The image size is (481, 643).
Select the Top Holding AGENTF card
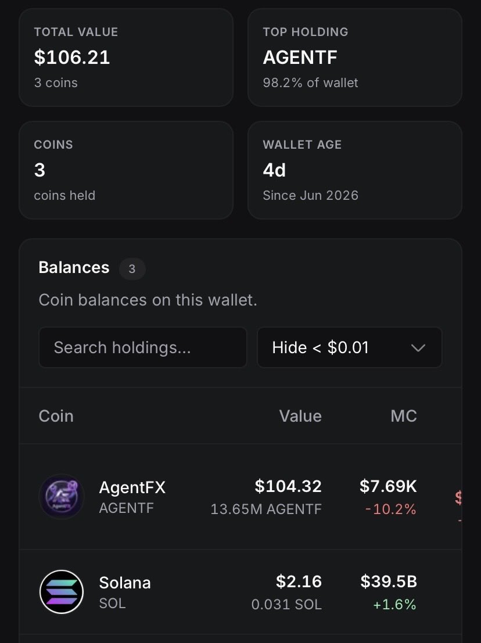click(x=355, y=58)
